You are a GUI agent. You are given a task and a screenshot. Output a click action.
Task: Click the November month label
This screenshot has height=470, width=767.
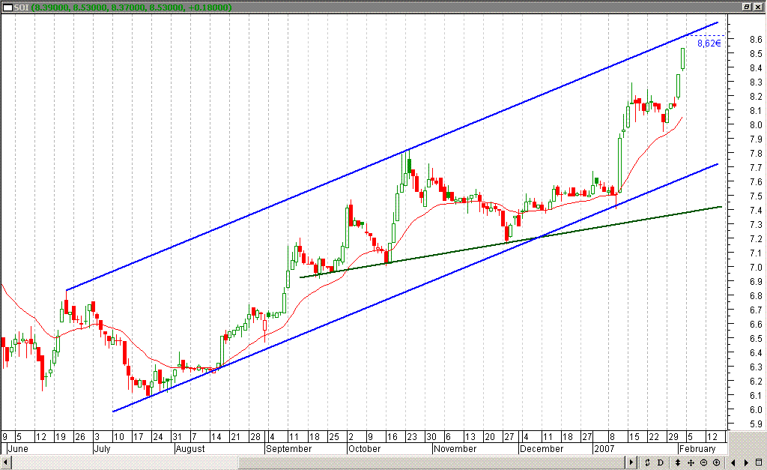click(x=455, y=449)
